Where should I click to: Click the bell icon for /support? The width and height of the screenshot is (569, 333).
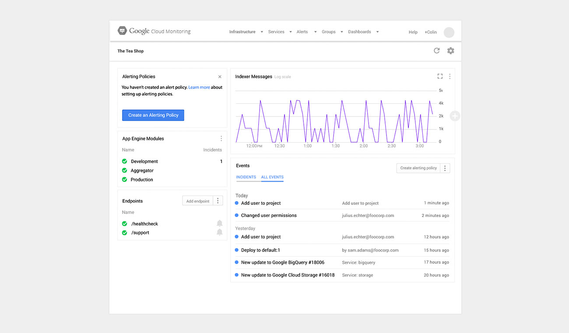coord(220,232)
